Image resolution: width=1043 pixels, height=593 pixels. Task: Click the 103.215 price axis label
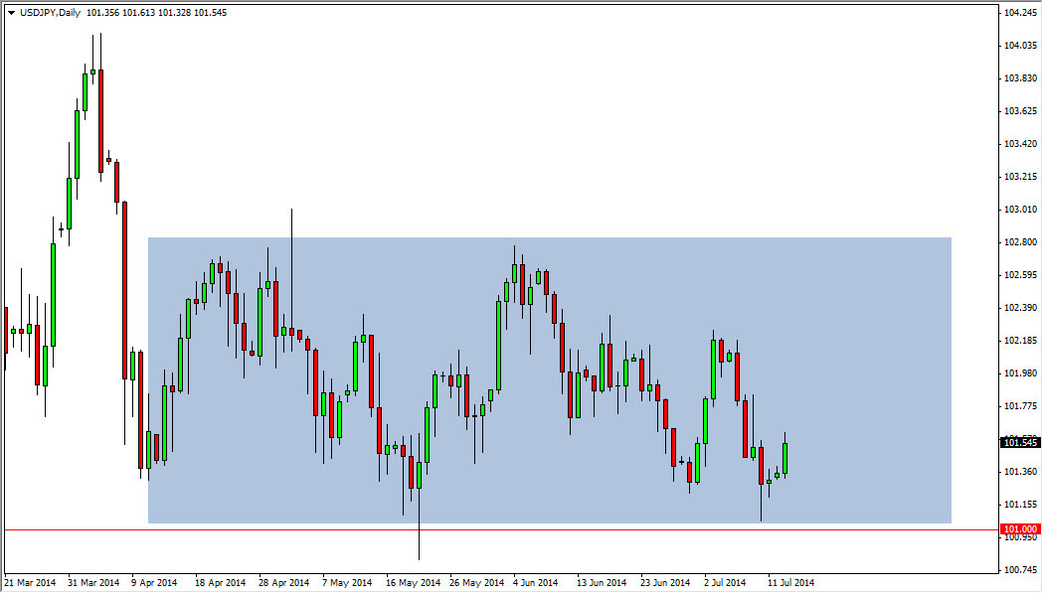pyautogui.click(x=1020, y=176)
